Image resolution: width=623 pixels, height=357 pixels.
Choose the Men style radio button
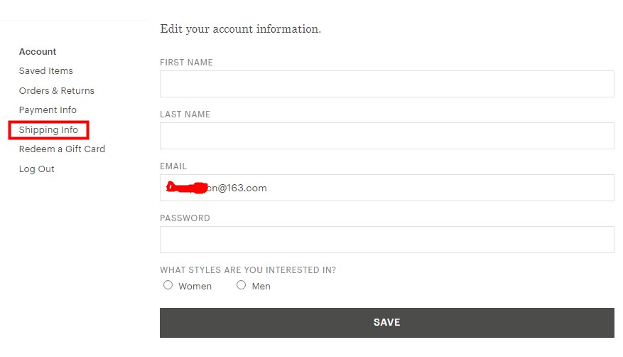pyautogui.click(x=242, y=285)
